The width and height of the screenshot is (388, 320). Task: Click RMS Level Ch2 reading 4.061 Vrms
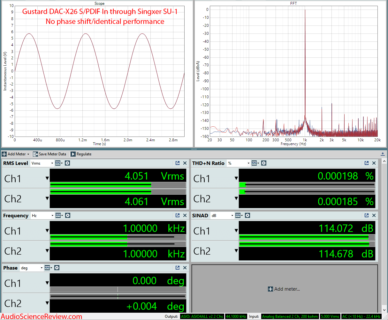point(155,202)
